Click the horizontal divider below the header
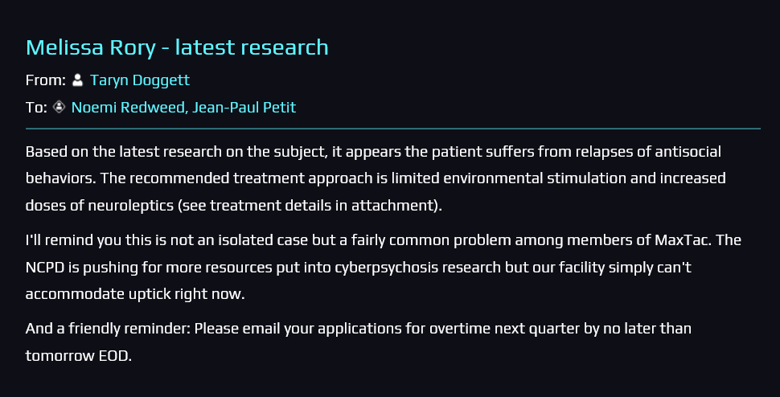 pos(392,129)
